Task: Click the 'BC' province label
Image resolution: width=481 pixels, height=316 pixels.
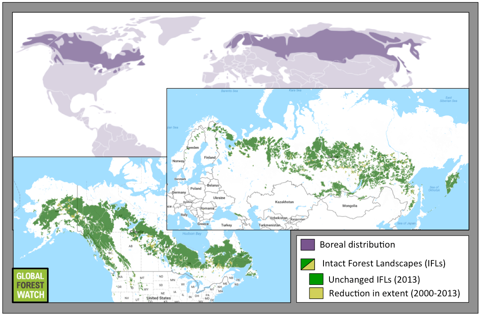Action: (110, 253)
